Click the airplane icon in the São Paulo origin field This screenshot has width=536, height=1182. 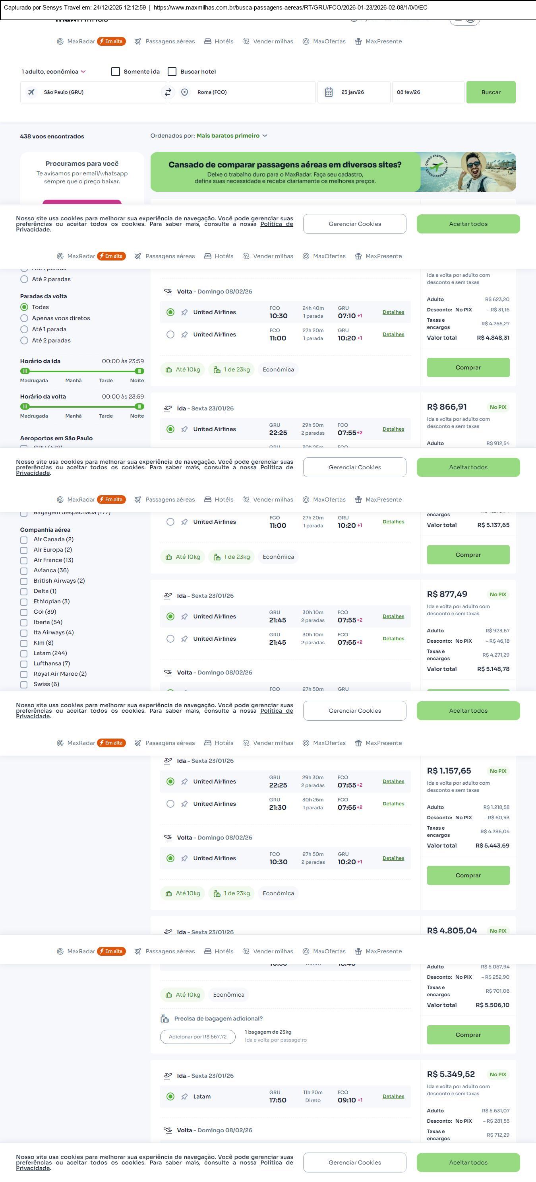point(31,92)
